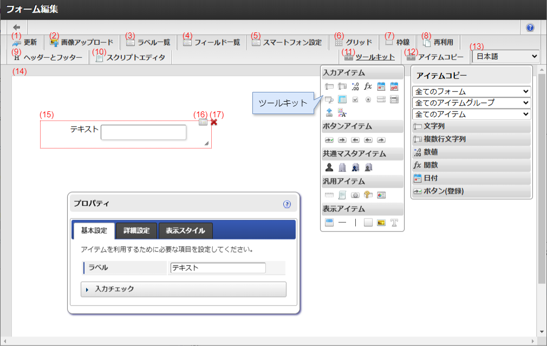The width and height of the screenshot is (547, 346).
Task: Switch to the 詳細設定 tab
Action: pos(136,231)
